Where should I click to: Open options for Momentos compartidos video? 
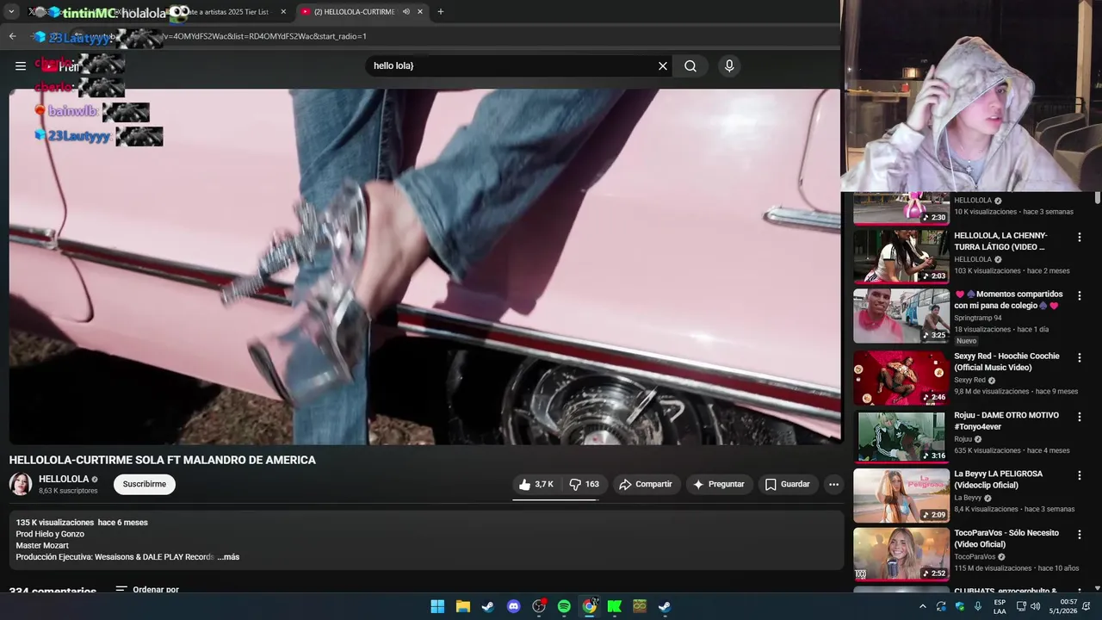click(x=1079, y=295)
